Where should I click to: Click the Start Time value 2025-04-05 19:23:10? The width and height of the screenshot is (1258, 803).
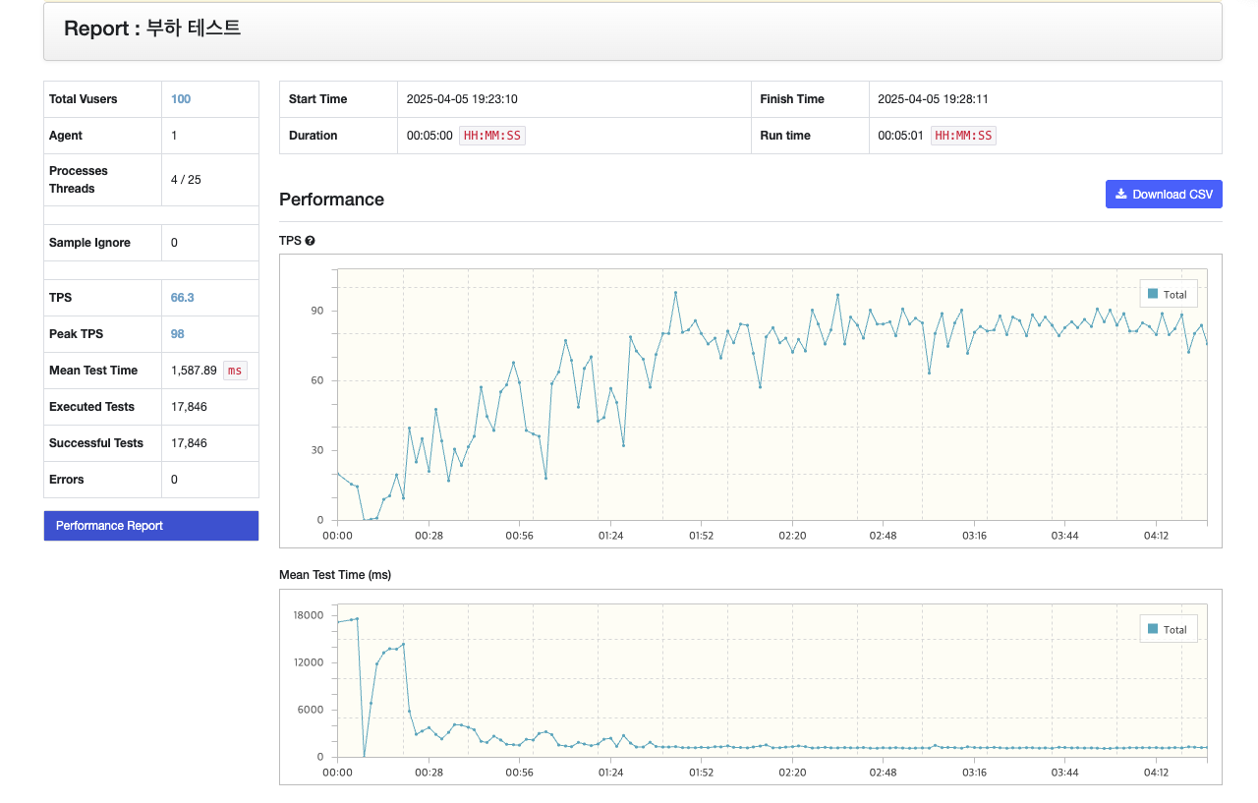tap(462, 99)
